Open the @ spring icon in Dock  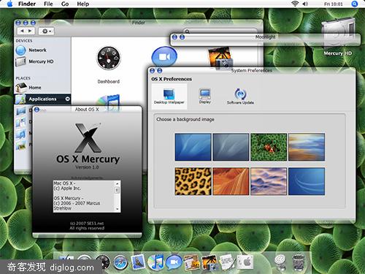[x=280, y=262]
